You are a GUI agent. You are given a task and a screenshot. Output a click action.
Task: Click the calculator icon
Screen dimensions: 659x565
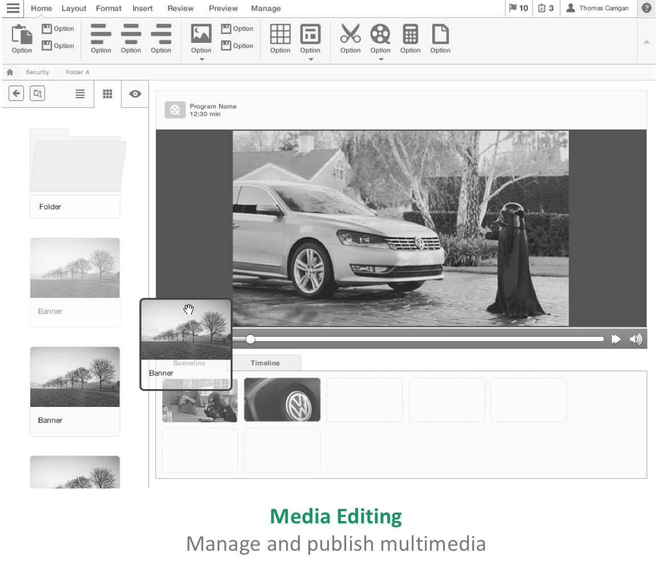coord(410,34)
